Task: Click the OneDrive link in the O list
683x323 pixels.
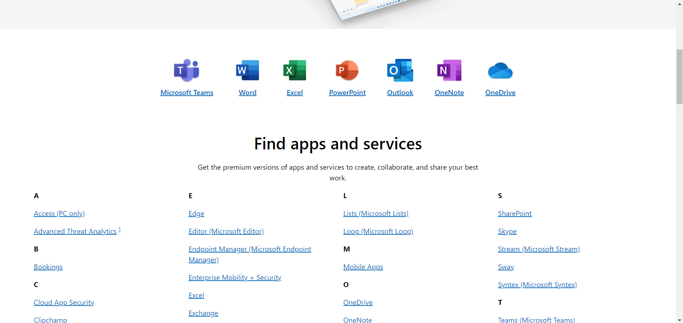Action: pyautogui.click(x=358, y=302)
